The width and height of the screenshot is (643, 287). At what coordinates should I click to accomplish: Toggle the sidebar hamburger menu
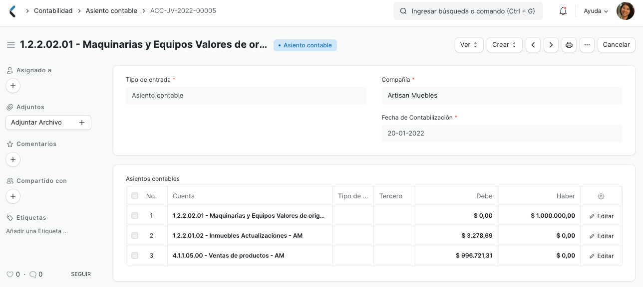(11, 45)
